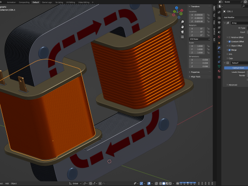Open the Object Data properties tab
Viewport: 248px width, 186px height.
tap(219, 66)
